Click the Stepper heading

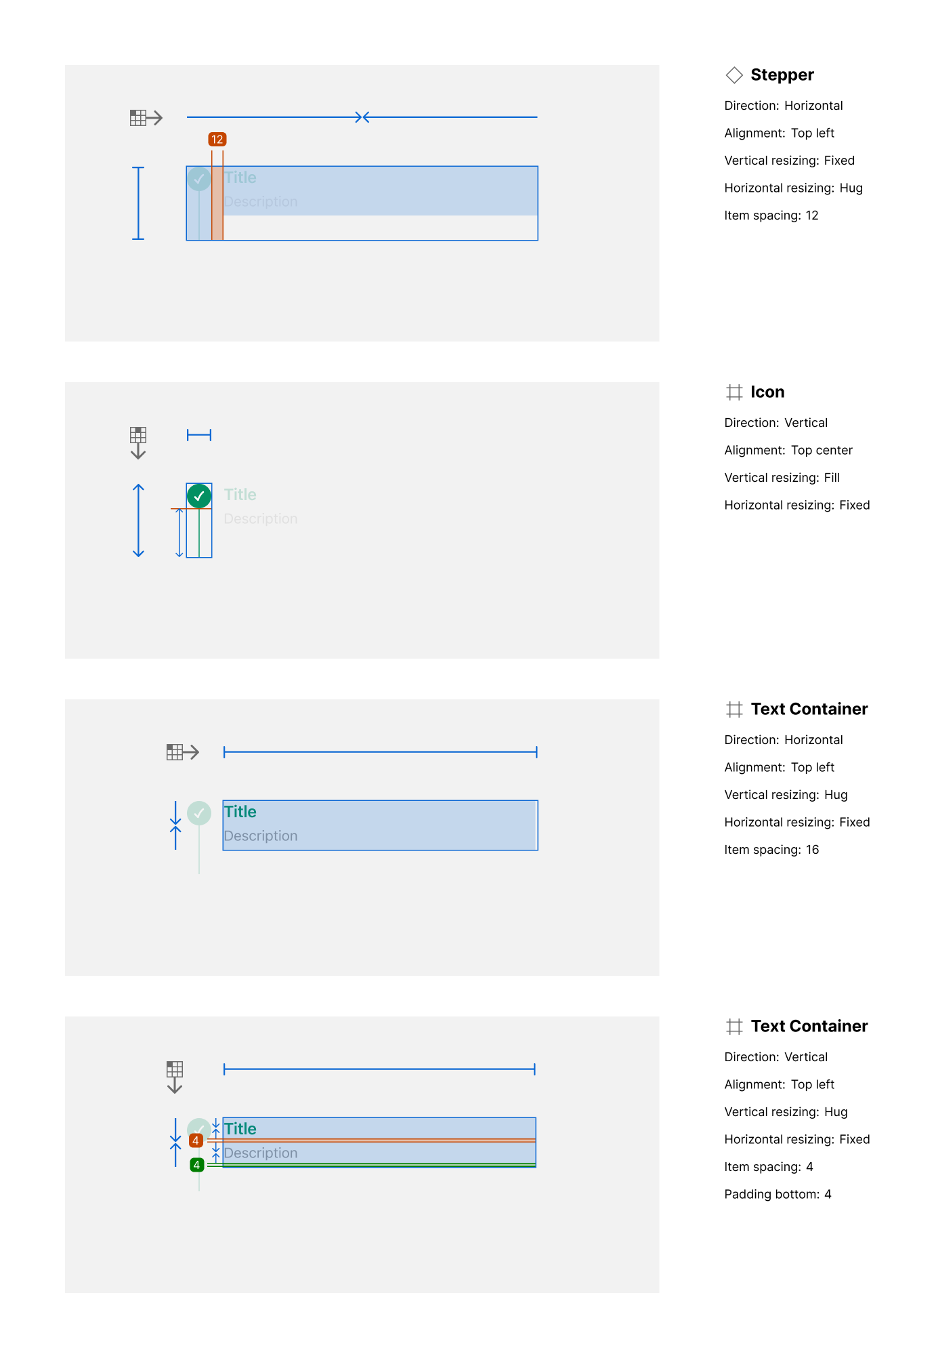[782, 75]
